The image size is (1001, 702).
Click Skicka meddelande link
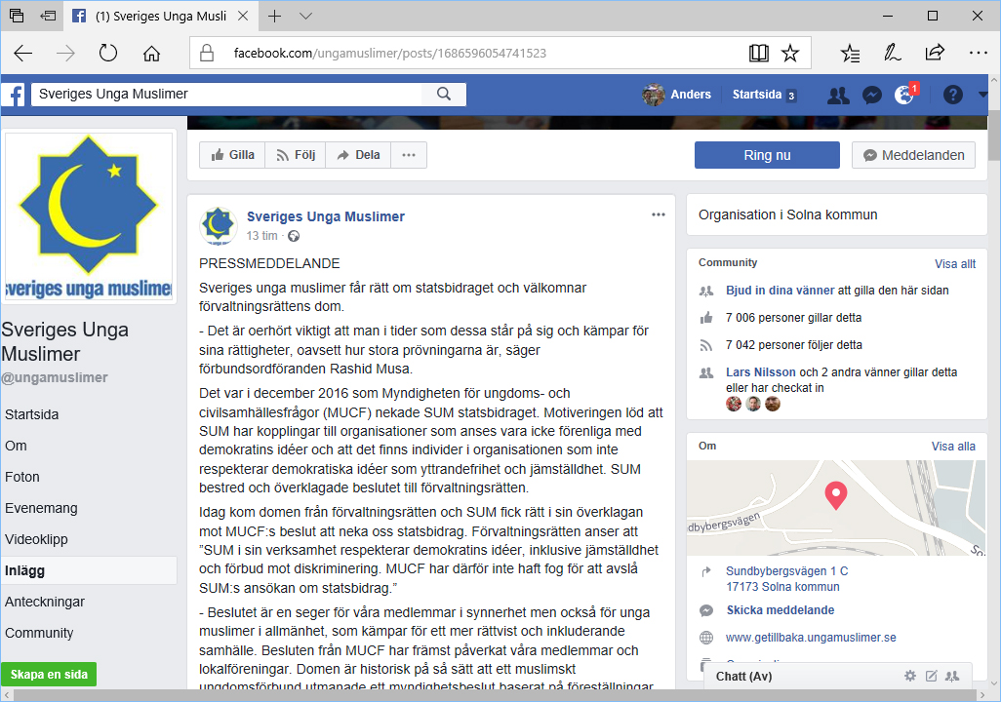tap(781, 610)
